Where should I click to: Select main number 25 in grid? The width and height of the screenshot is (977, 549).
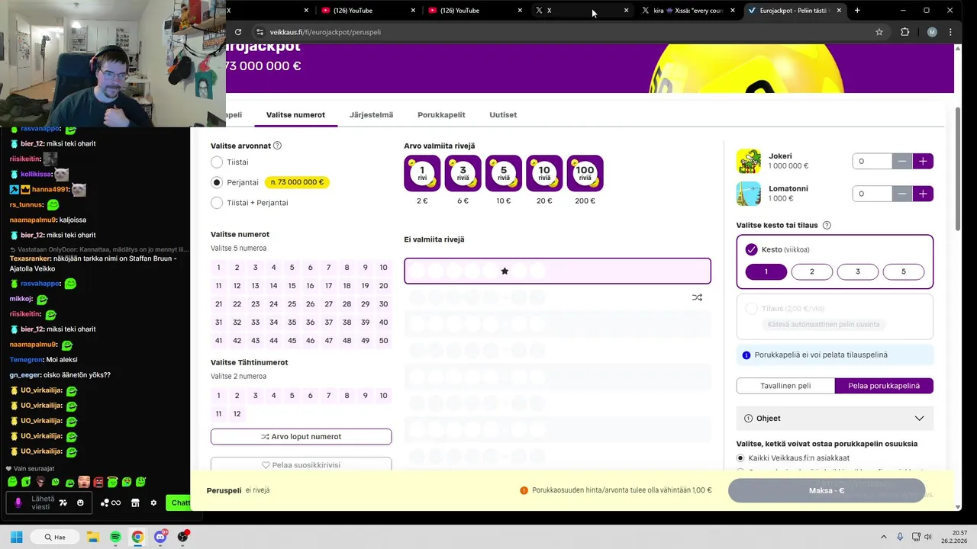pyautogui.click(x=292, y=304)
